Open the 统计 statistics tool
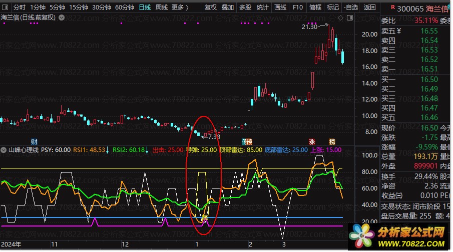Screen dimensions: 453x252 (x=263, y=7)
